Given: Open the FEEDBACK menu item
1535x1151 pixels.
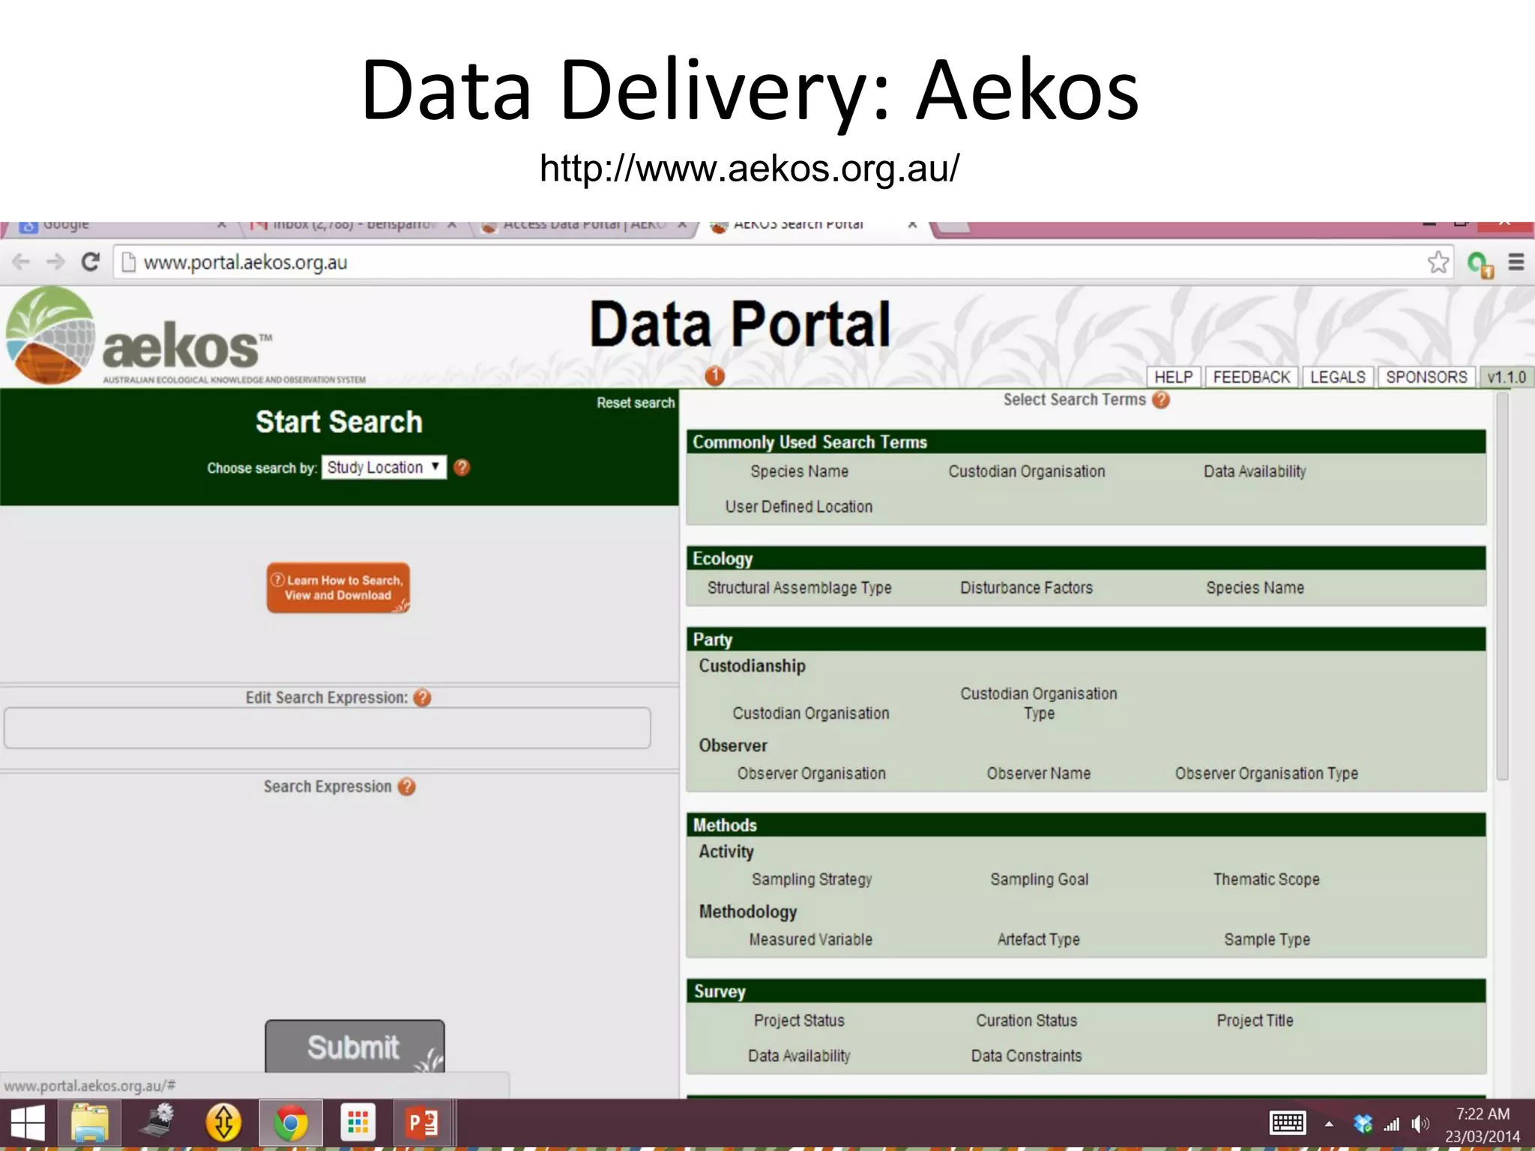Looking at the screenshot, I should coord(1252,377).
